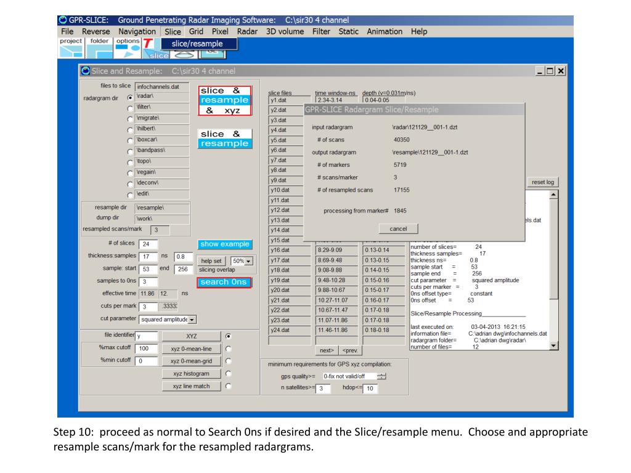Select the \bandpass\ radargram directory radio button
631x473 pixels.
129,152
